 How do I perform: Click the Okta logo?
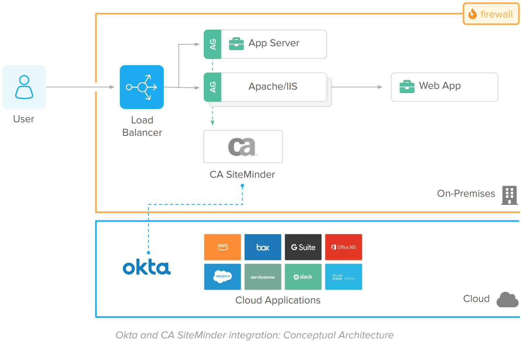click(x=147, y=268)
